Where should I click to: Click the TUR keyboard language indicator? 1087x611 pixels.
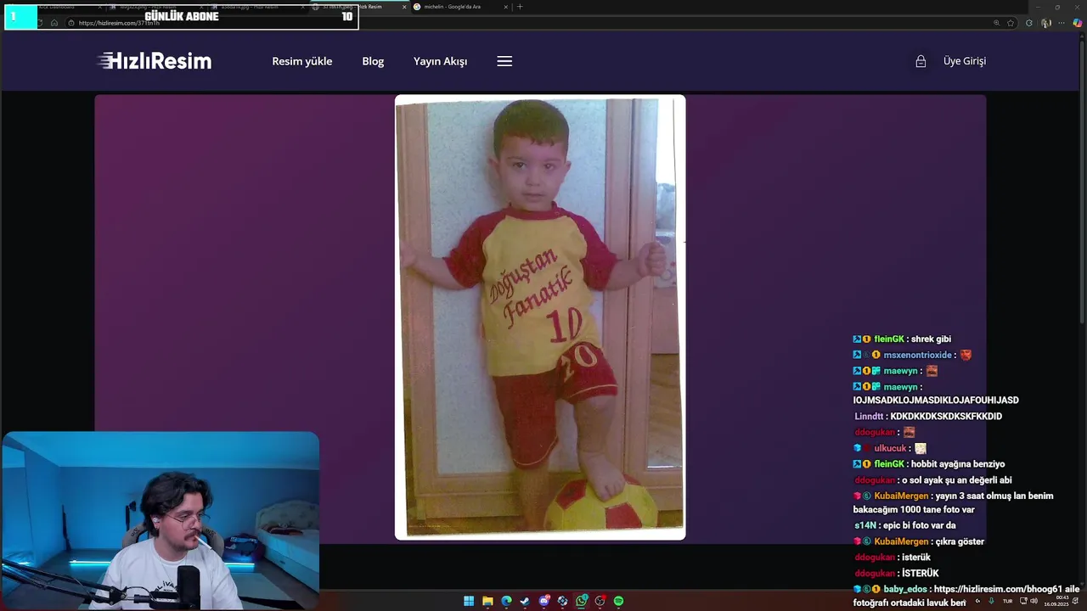pyautogui.click(x=1007, y=601)
